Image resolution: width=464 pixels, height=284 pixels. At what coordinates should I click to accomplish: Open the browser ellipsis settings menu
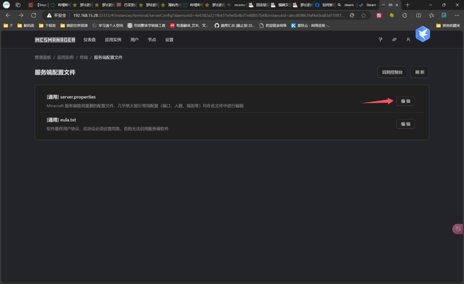pyautogui.click(x=456, y=15)
